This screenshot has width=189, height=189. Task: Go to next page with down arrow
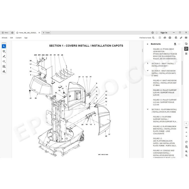(x=186, y=136)
